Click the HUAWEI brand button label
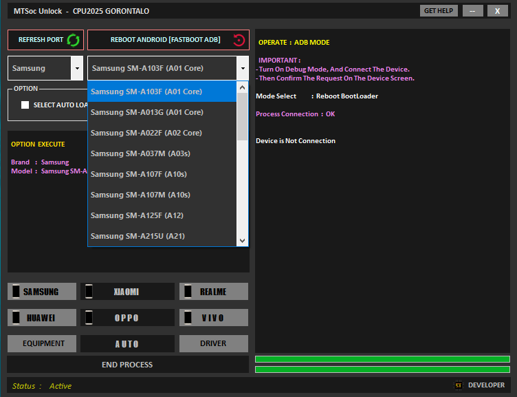517x397 pixels. coord(41,318)
